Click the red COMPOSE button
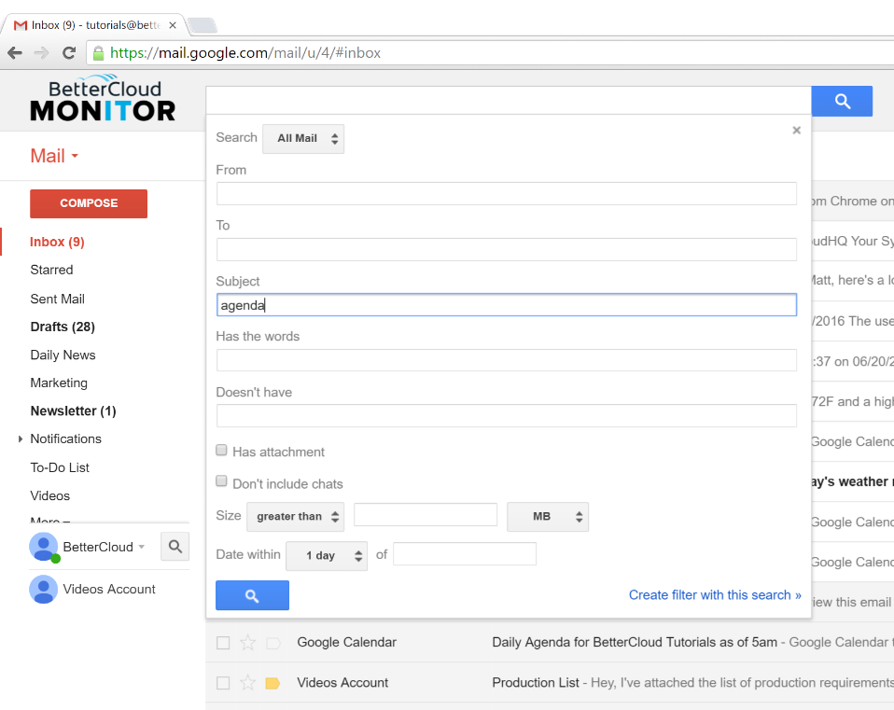 point(89,203)
